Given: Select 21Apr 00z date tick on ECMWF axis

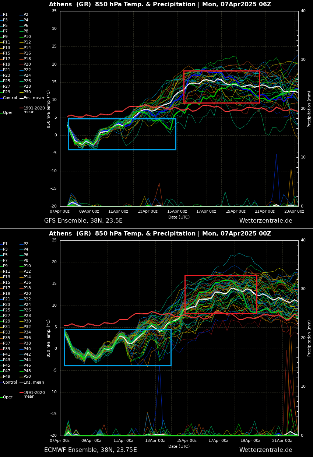Looking at the screenshot, I should click(282, 441).
